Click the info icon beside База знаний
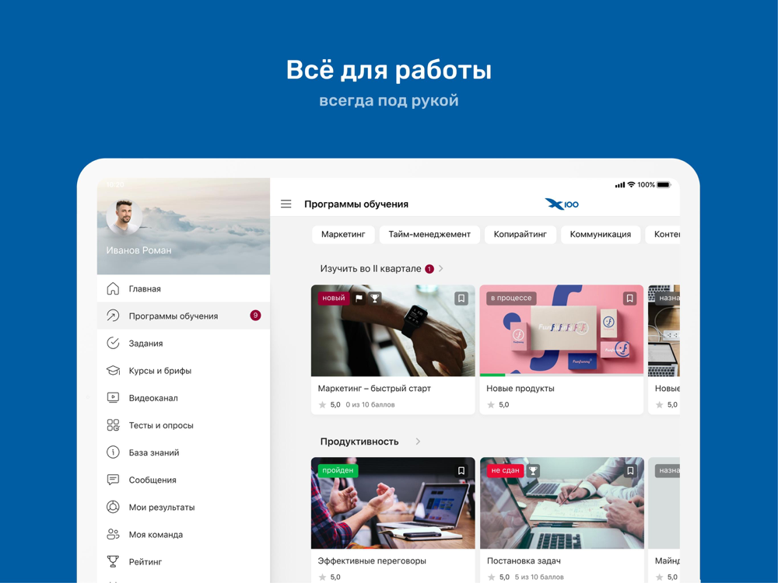 pyautogui.click(x=113, y=452)
